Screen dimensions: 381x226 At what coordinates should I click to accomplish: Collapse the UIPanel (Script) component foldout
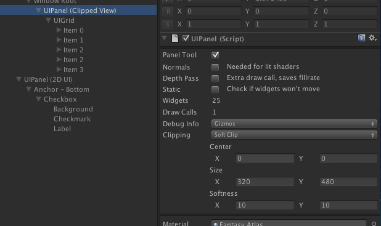(x=165, y=38)
